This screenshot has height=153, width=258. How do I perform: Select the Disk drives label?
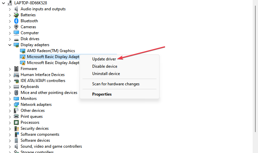click(x=30, y=39)
